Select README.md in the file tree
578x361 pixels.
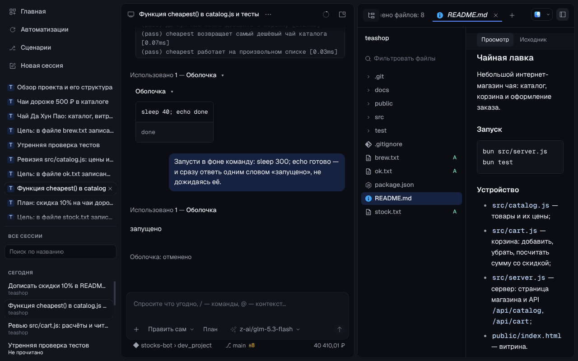pyautogui.click(x=411, y=198)
